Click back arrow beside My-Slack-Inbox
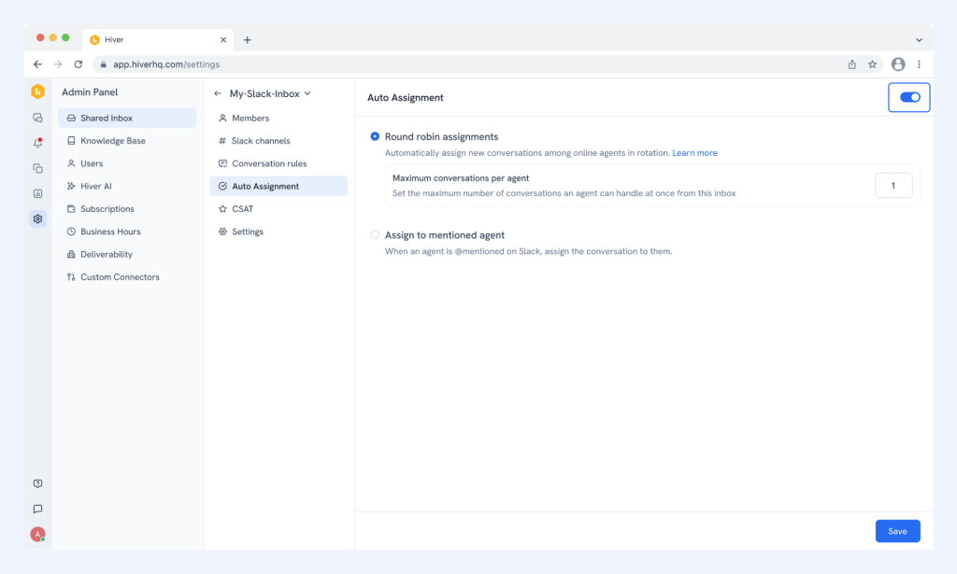Viewport: 957px width, 574px height. tap(218, 94)
